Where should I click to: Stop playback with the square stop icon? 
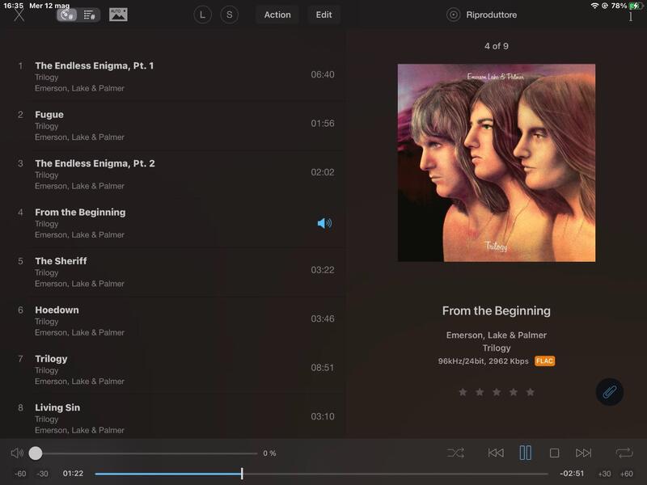554,453
